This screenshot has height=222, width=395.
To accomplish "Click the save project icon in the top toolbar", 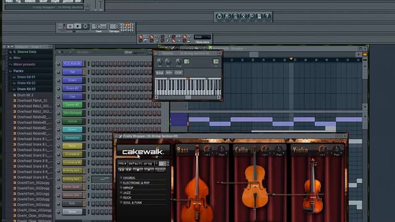I will tap(227, 17).
